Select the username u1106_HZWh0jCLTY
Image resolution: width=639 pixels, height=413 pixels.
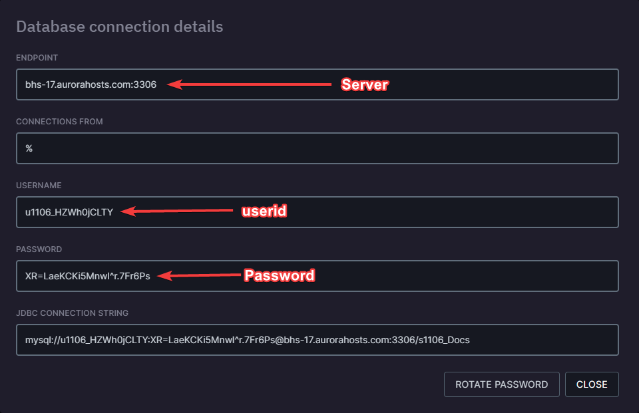[x=69, y=211]
